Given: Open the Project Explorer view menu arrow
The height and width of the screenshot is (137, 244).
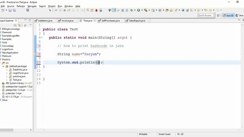Looking at the screenshot, I should point(30,25).
